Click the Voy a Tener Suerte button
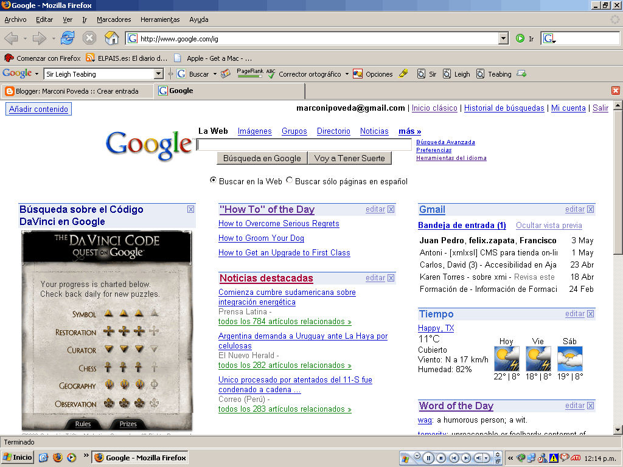Image resolution: width=623 pixels, height=467 pixels. click(x=350, y=158)
